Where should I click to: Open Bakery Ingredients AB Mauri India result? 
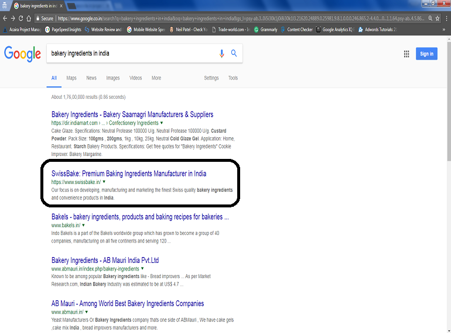(105, 260)
